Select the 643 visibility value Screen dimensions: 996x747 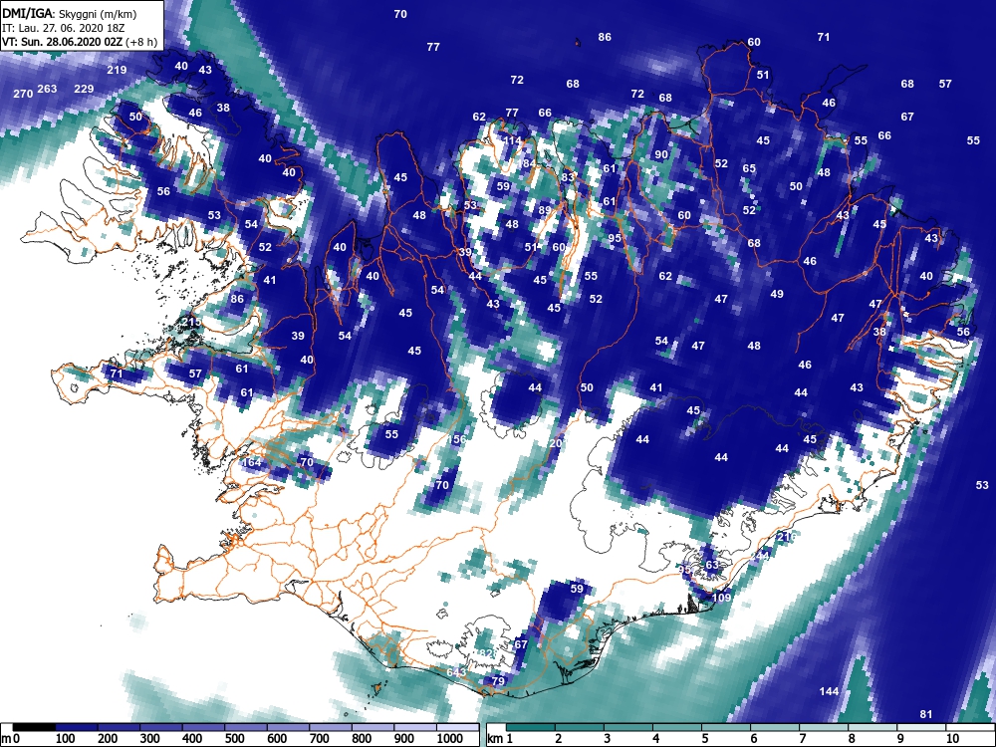click(x=456, y=672)
